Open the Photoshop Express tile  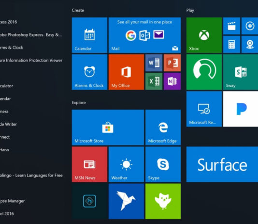[x=89, y=201]
